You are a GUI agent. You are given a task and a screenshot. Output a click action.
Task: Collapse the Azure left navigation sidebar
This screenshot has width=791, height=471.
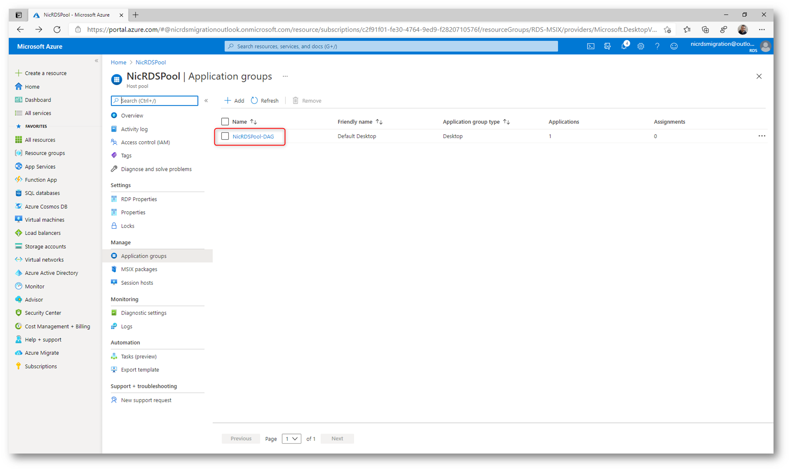97,61
